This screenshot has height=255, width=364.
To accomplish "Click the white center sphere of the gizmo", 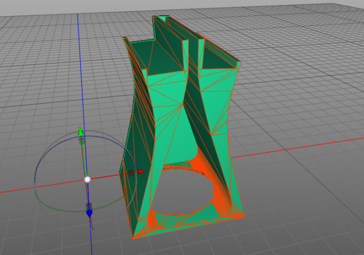I will pyautogui.click(x=87, y=179).
